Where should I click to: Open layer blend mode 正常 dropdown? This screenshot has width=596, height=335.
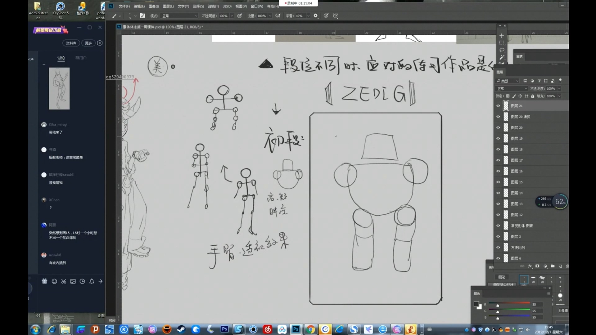512,89
